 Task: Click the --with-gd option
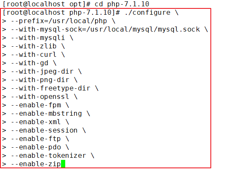click(x=29, y=63)
